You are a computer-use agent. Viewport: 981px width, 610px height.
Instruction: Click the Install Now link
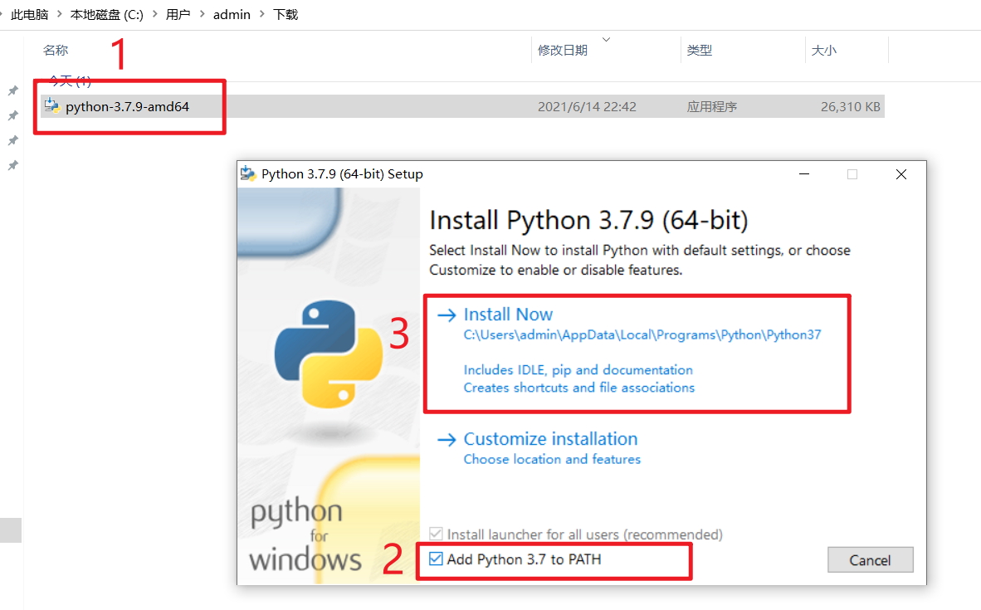[x=508, y=314]
